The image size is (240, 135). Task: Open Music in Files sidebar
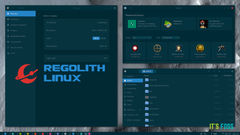coord(133,92)
